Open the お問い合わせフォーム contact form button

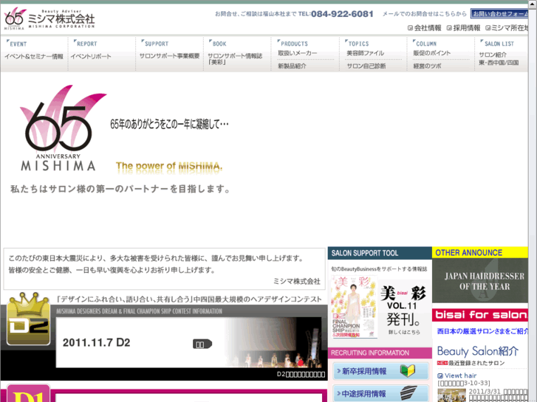coord(499,14)
